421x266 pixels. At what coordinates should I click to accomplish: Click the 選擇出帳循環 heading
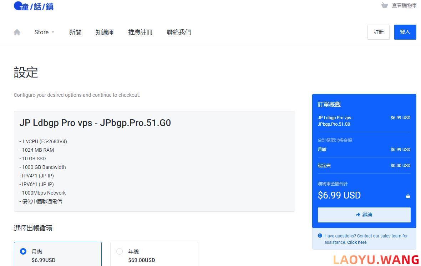[x=33, y=228]
